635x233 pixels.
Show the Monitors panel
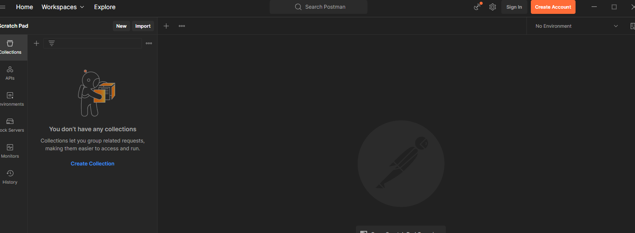10,151
